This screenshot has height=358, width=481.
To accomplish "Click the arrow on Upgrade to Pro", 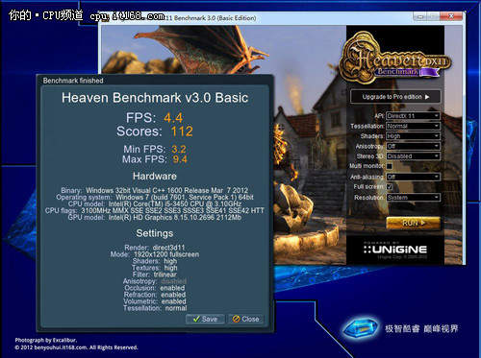I will pyautogui.click(x=427, y=97).
